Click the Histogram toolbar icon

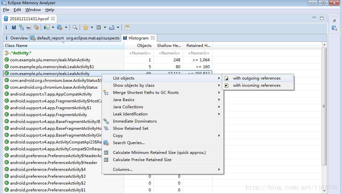pyautogui.click(x=14, y=27)
